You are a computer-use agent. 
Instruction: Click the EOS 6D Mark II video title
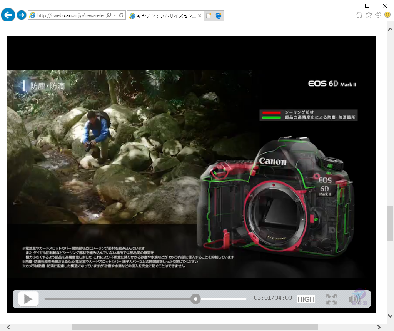332,84
